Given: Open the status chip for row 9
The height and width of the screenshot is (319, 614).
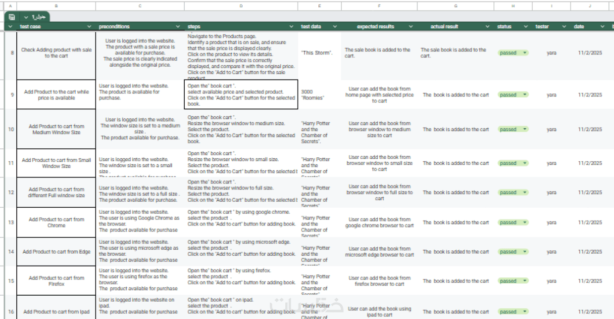Looking at the screenshot, I should pyautogui.click(x=513, y=95).
